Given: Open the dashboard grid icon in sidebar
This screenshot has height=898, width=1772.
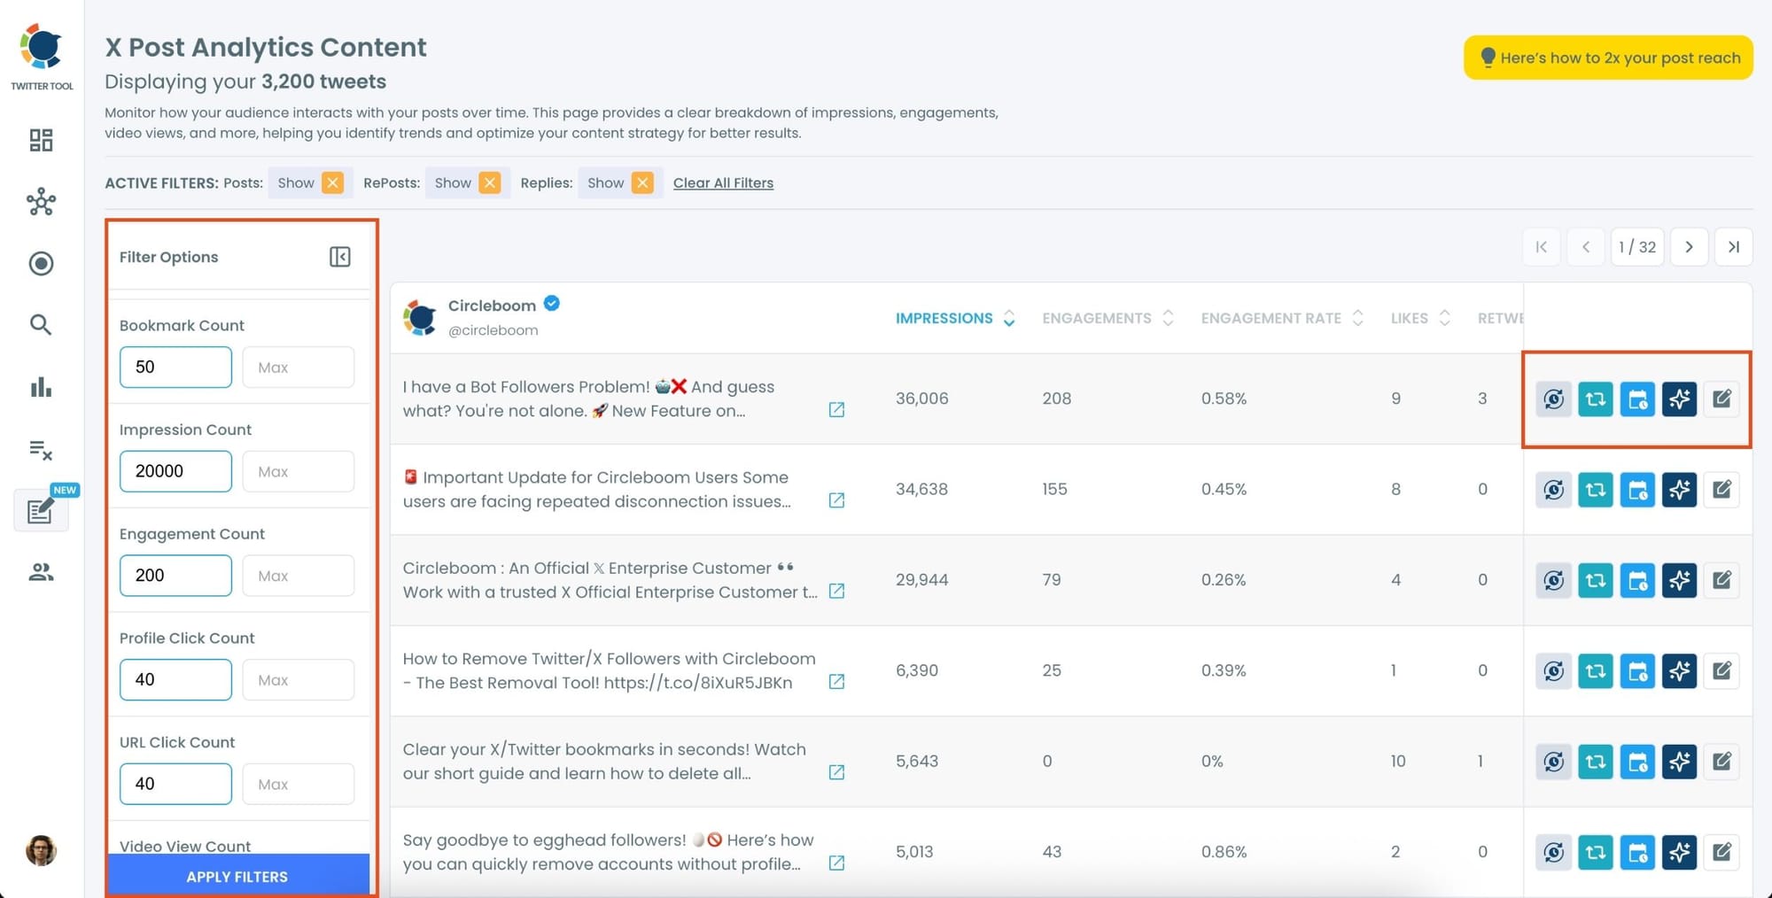Looking at the screenshot, I should tap(41, 140).
